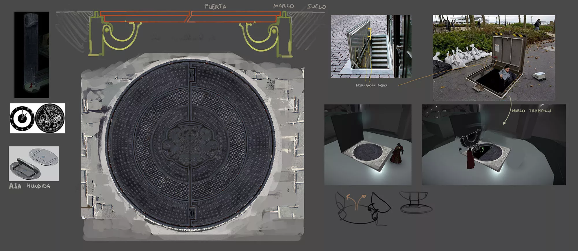Select the black-and-white clock face image

point(22,118)
